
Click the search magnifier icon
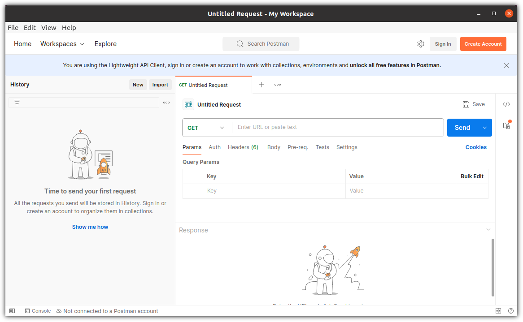point(240,44)
